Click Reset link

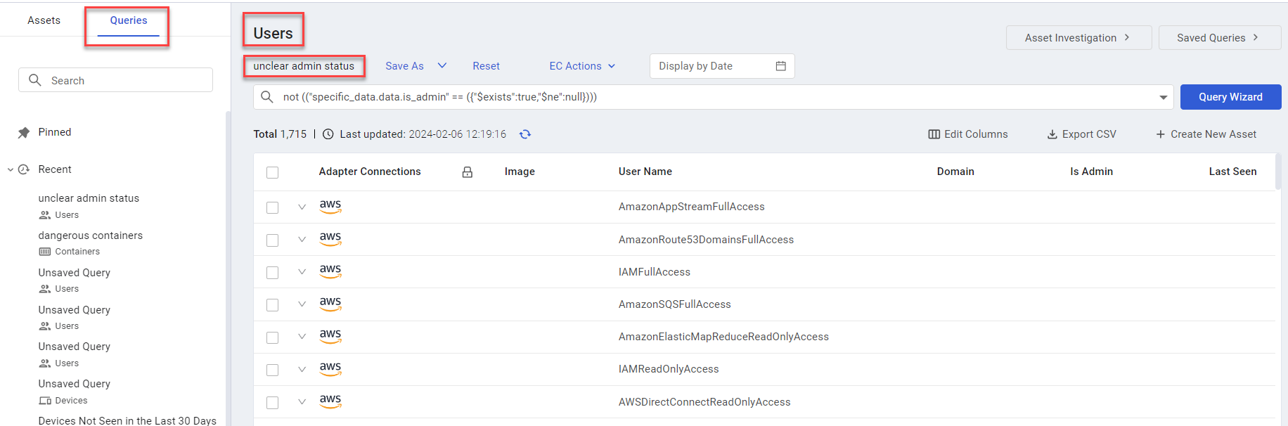[x=486, y=66]
